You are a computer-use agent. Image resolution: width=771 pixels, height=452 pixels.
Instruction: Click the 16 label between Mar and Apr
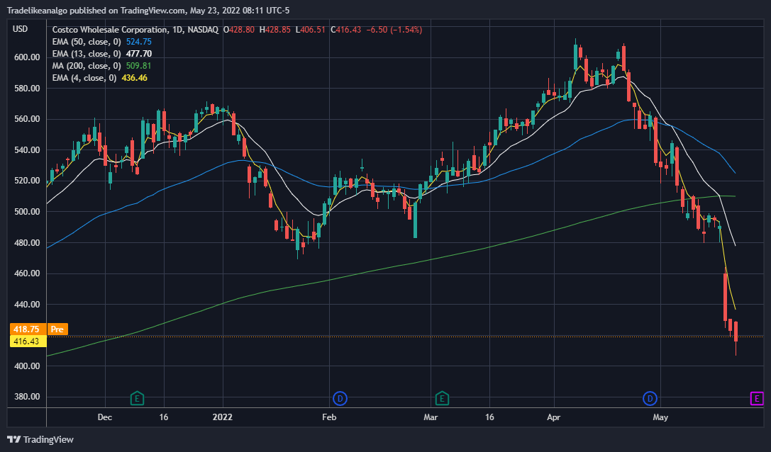click(x=489, y=417)
